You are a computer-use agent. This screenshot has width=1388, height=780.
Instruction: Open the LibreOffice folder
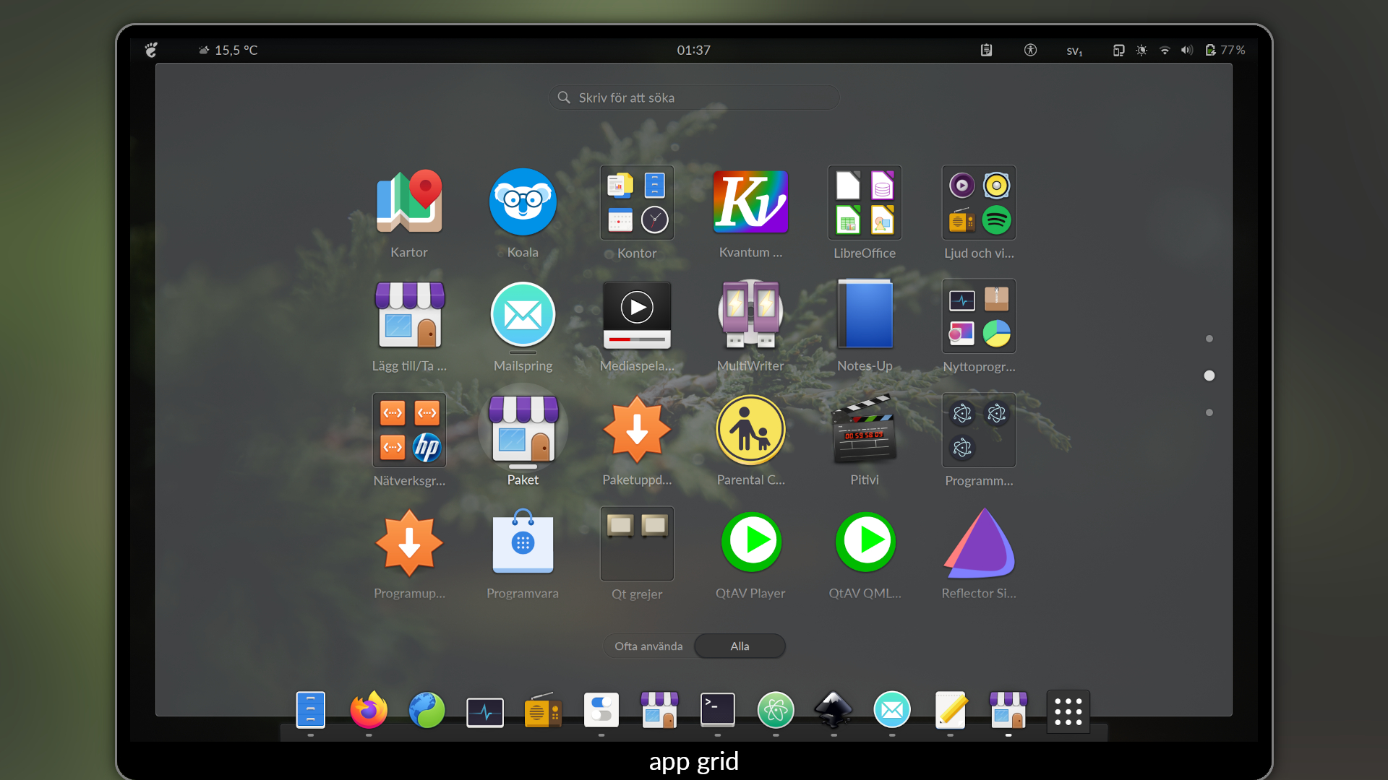tap(865, 203)
